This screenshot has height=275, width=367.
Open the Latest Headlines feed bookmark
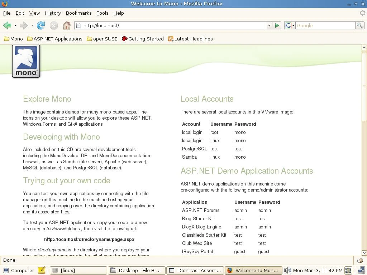190,39
